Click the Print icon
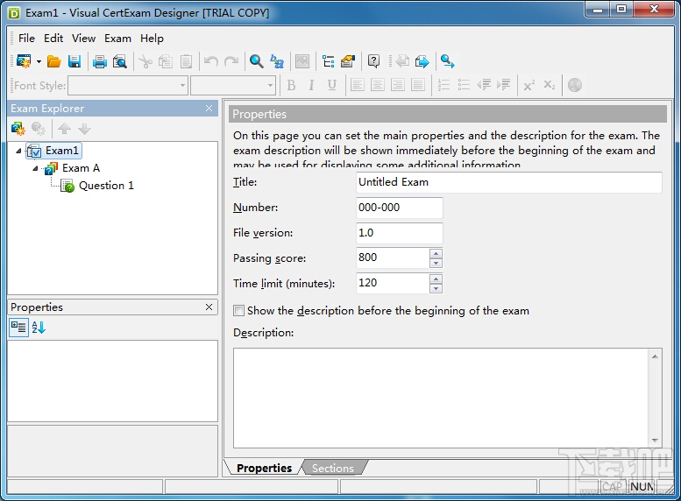Screen dimensions: 681x501 pyautogui.click(x=99, y=61)
